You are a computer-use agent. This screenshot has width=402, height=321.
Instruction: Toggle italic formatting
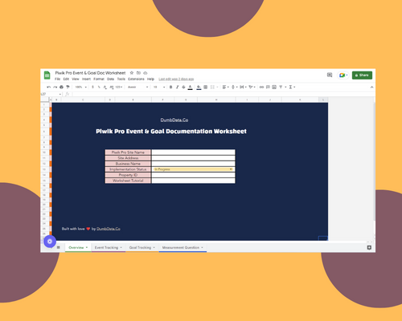click(177, 87)
